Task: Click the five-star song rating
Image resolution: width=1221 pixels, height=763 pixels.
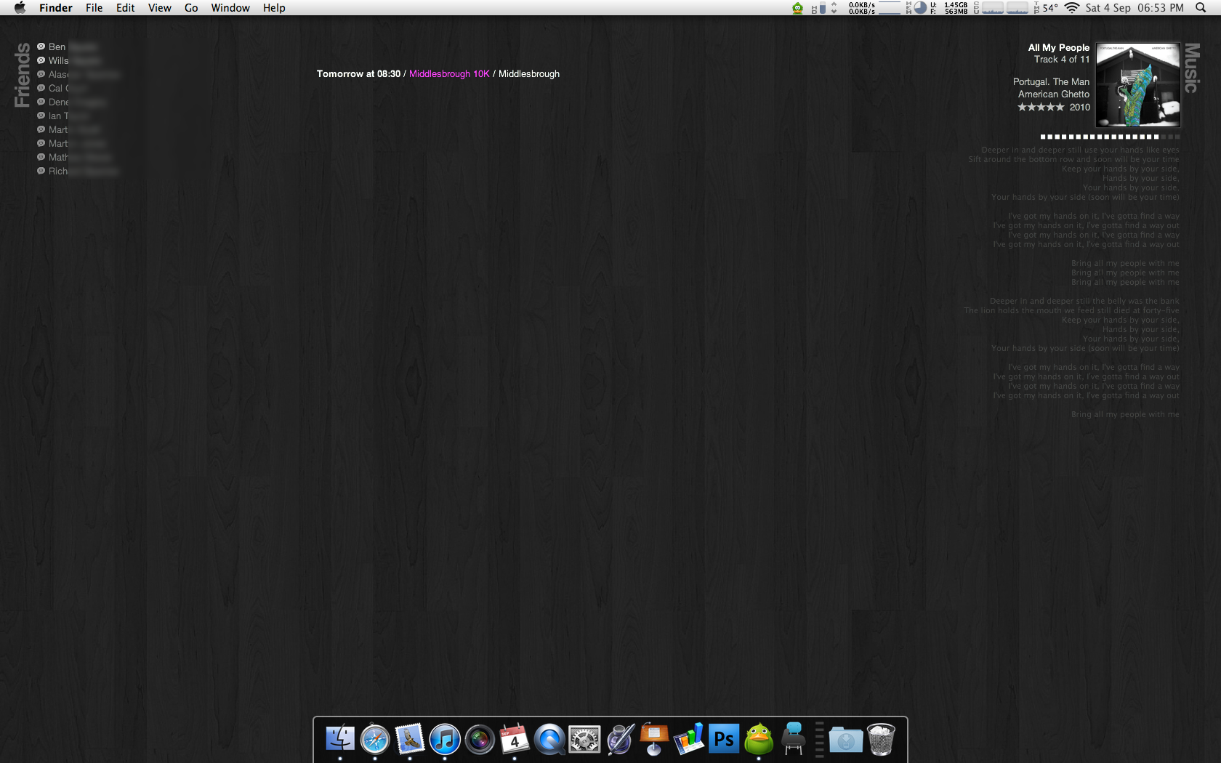Action: coord(1041,107)
